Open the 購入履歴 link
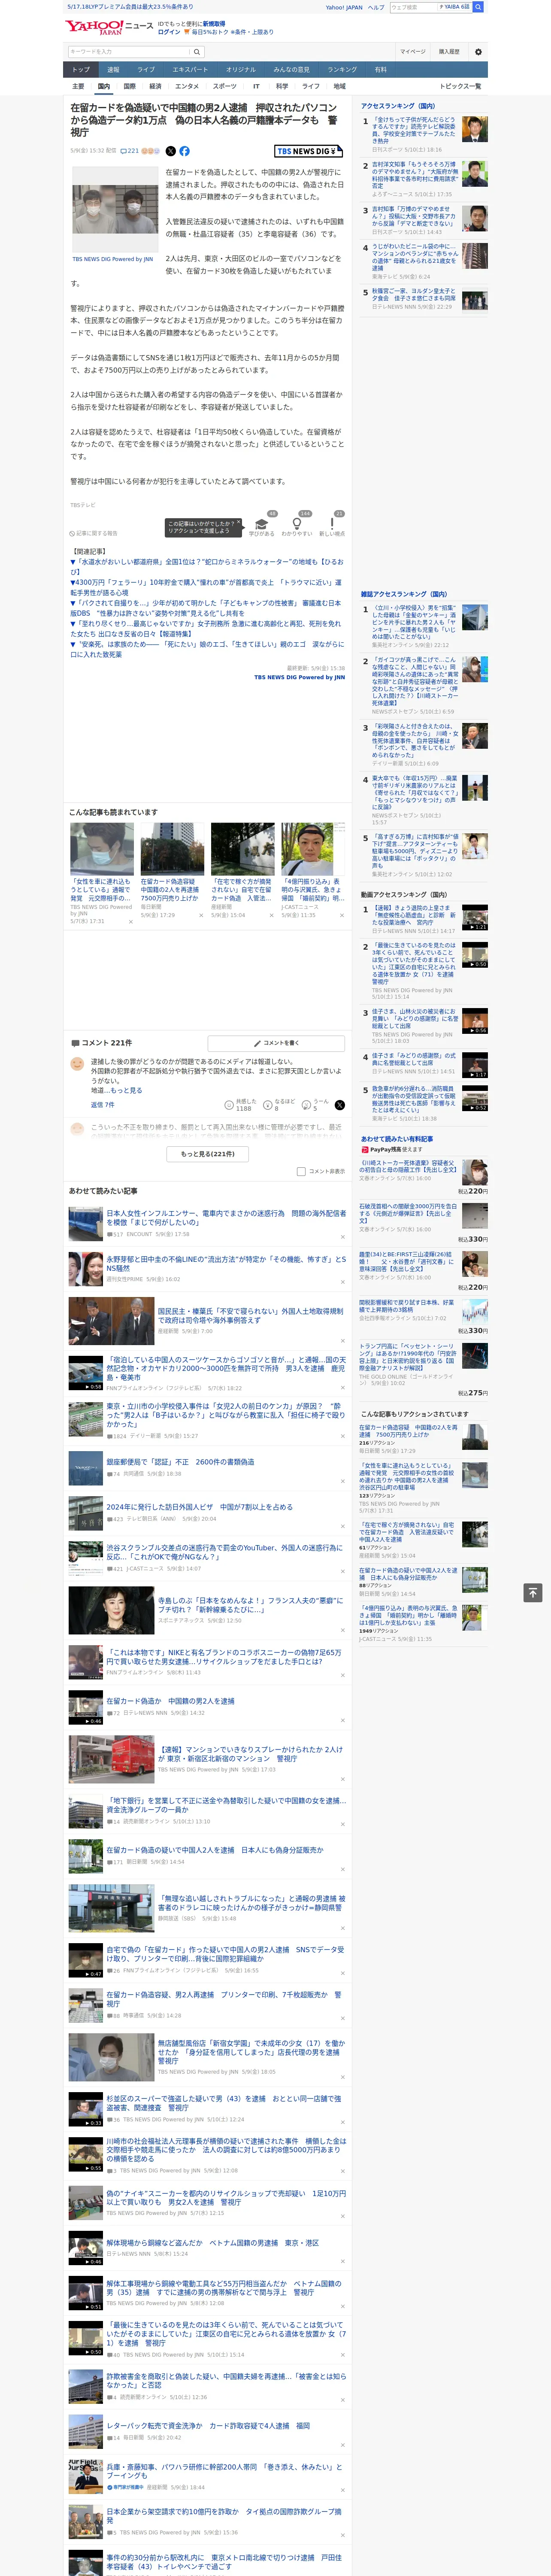Image resolution: width=551 pixels, height=2576 pixels. tap(449, 52)
